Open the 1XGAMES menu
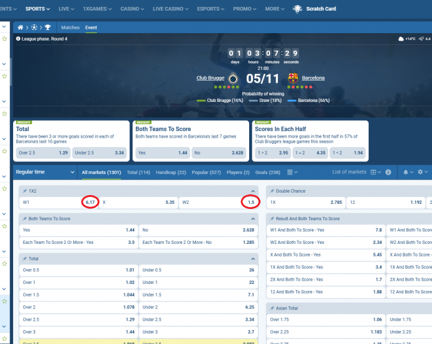The width and height of the screenshot is (432, 344). pyautogui.click(x=97, y=9)
